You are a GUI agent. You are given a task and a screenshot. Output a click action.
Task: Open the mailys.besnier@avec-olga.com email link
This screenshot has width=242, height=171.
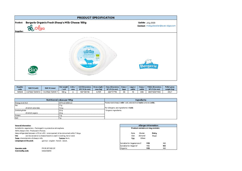(161, 26)
